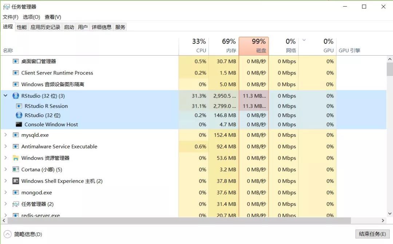Click the 任务管理器 (2) process icon

(x=16, y=204)
